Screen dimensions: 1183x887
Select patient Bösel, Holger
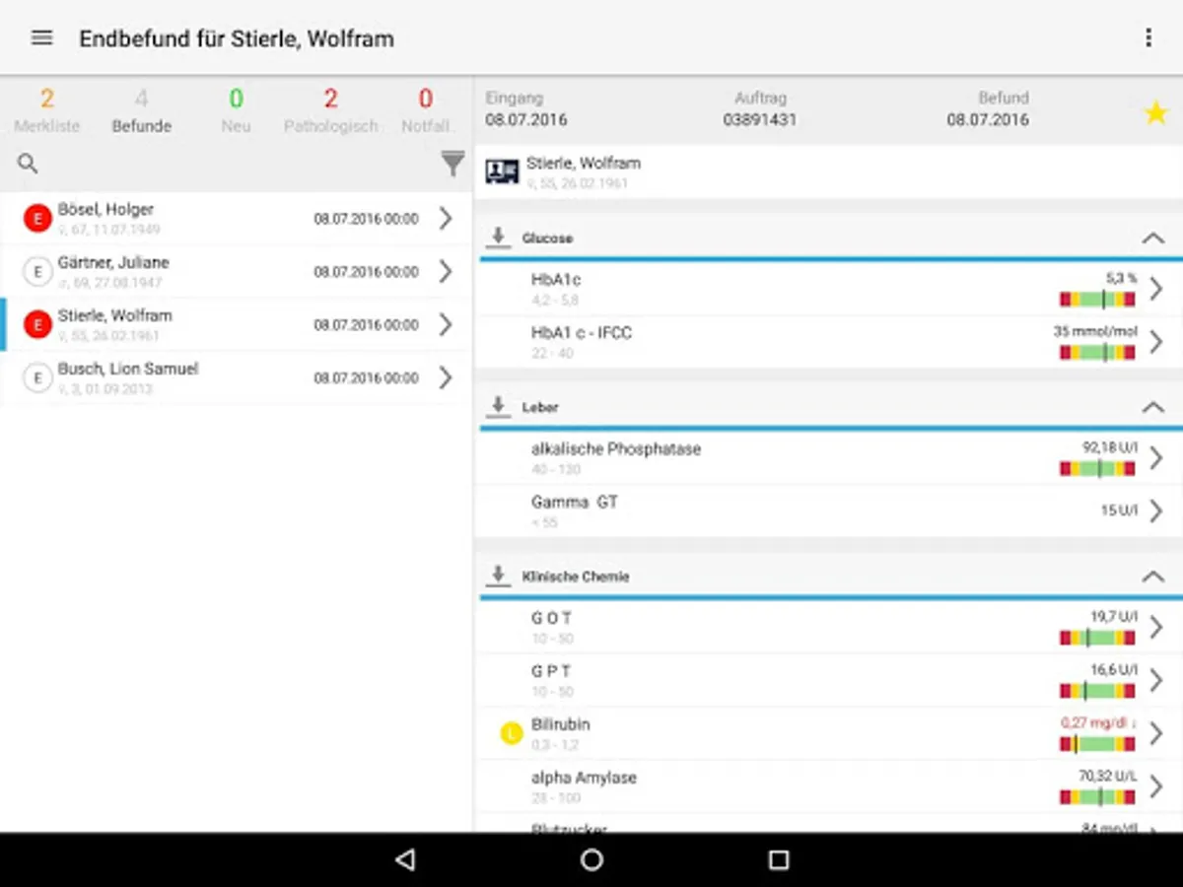click(237, 219)
